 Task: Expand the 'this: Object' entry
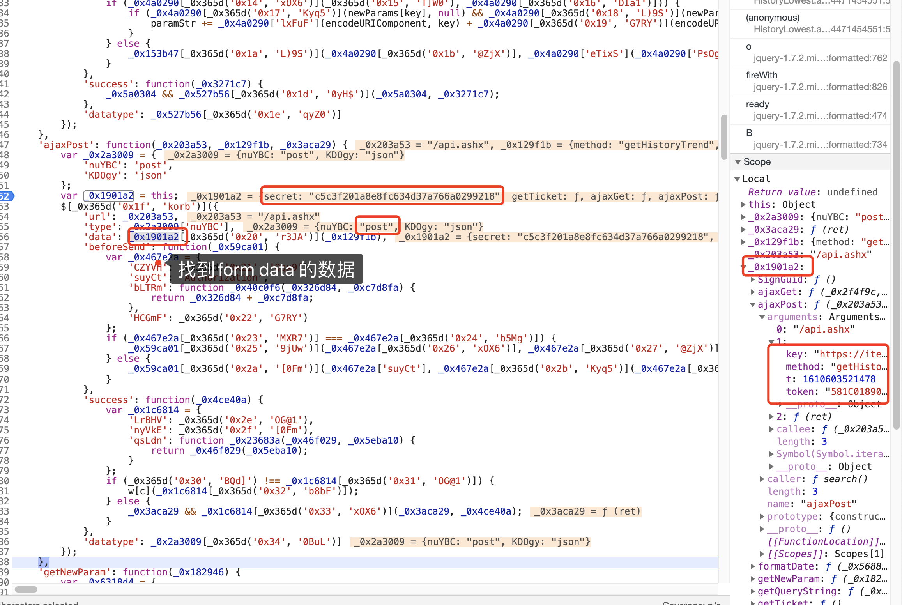click(743, 205)
